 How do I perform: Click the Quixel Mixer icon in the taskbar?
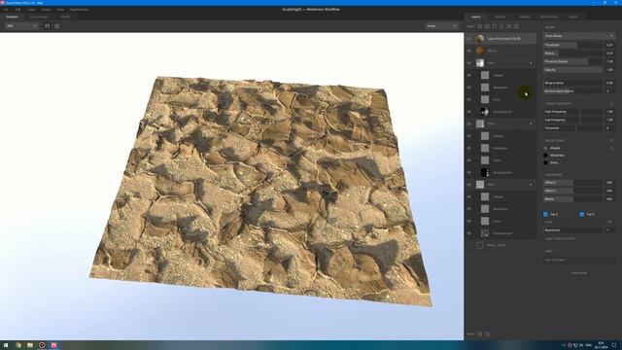tap(53, 345)
